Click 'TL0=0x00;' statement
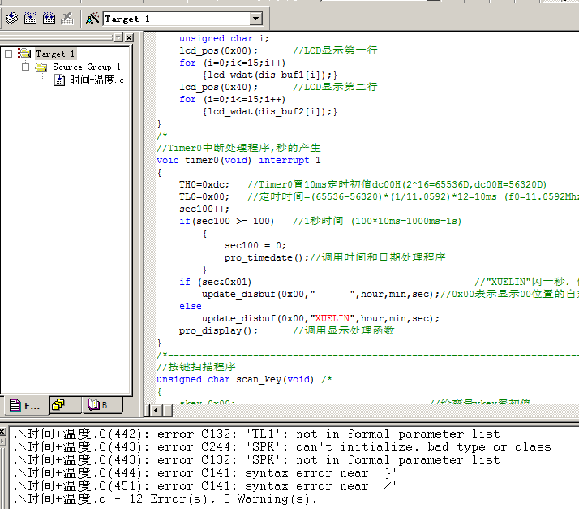 [x=204, y=197]
